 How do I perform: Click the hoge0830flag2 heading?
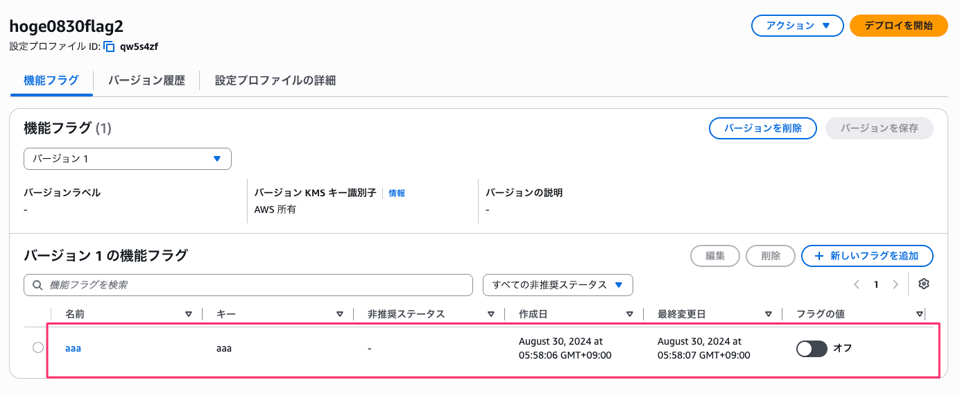(x=66, y=26)
